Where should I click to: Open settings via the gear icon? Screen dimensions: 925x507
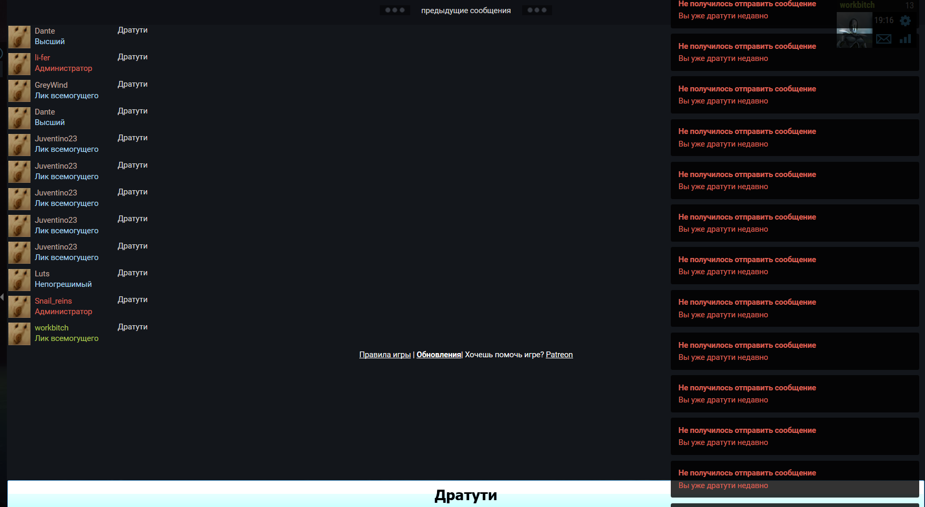(x=905, y=20)
